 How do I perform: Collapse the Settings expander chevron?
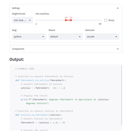pyautogui.click(x=118, y=8)
